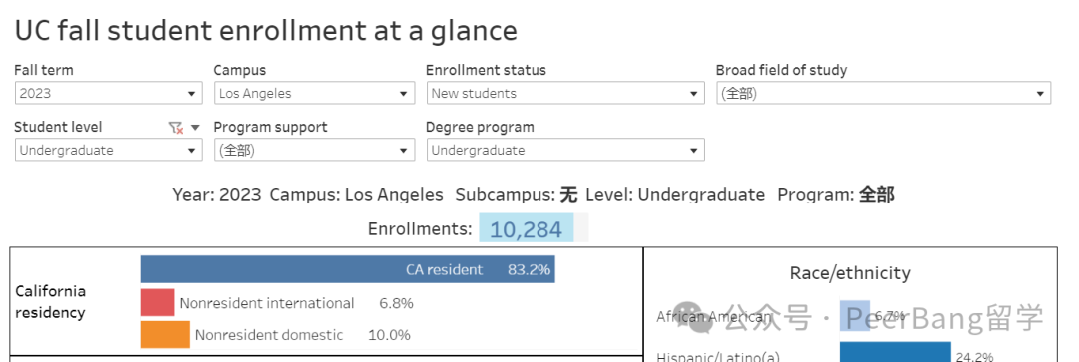Click the UC fall student enrollment title
Image resolution: width=1079 pixels, height=362 pixels.
[267, 31]
